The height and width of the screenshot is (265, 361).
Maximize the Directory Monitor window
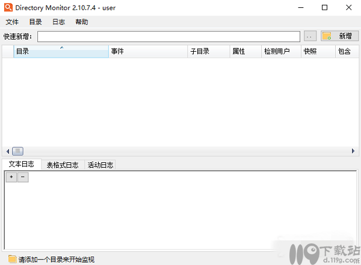pos(325,8)
